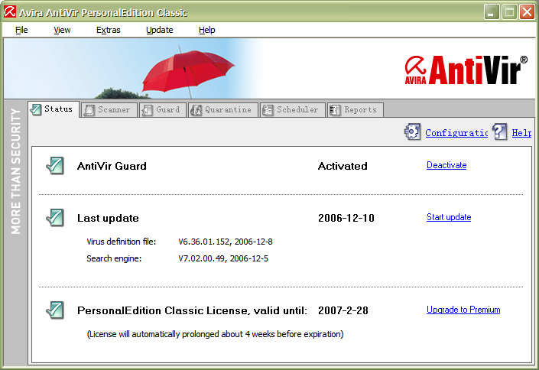Switch to the Guard tab
Image resolution: width=539 pixels, height=370 pixels.
click(x=163, y=109)
